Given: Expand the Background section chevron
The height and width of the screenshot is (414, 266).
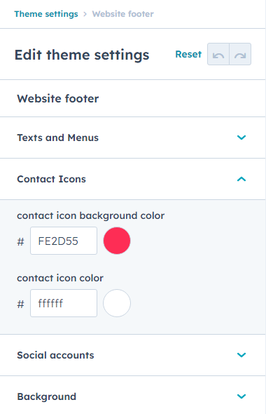Looking at the screenshot, I should [x=241, y=396].
